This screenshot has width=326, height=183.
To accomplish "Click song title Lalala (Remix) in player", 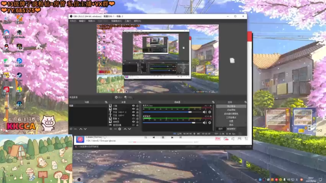I will (94, 137).
